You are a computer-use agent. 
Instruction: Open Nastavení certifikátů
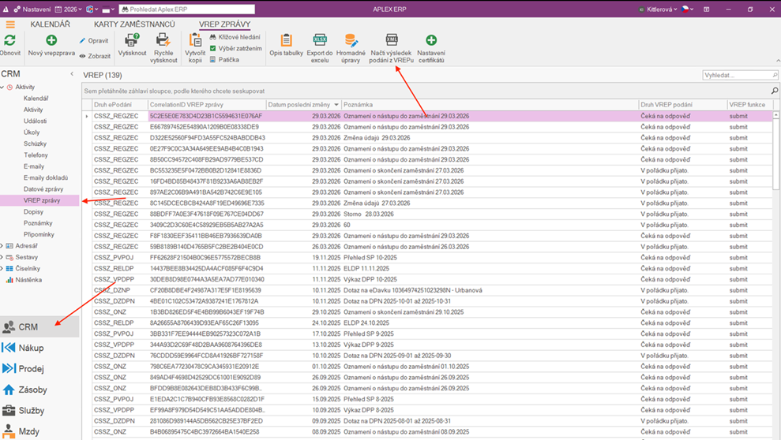pyautogui.click(x=431, y=40)
